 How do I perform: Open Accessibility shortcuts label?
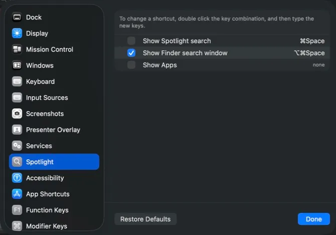point(45,178)
